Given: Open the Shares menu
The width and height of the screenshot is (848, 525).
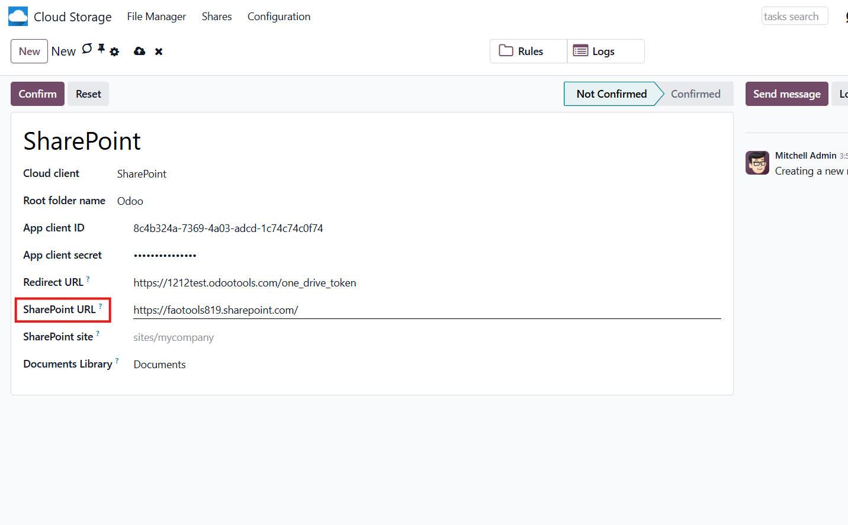Looking at the screenshot, I should 217,17.
